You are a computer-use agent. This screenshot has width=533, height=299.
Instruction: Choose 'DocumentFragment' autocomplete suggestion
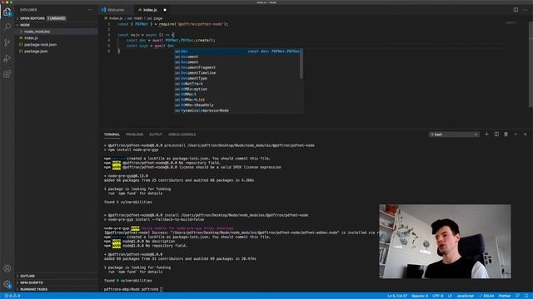click(x=237, y=67)
